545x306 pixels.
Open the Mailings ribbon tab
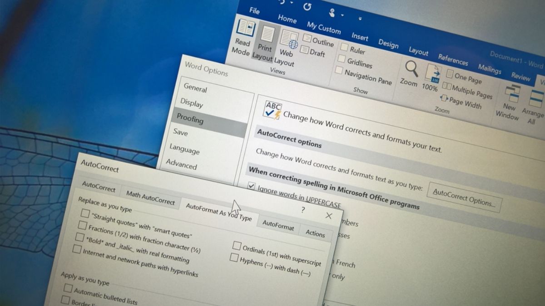pos(490,69)
